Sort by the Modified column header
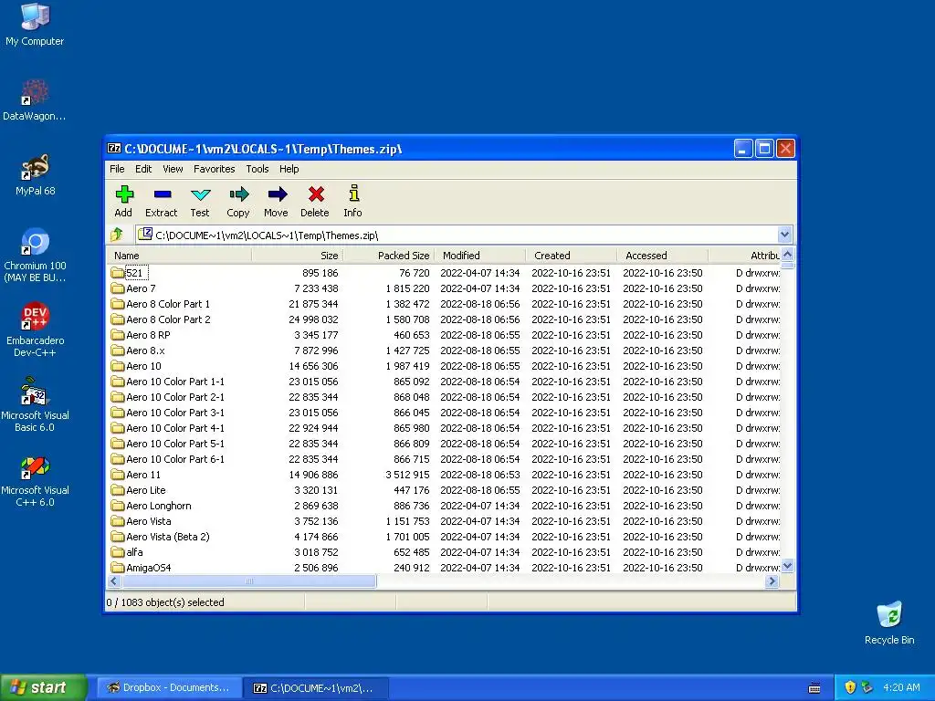The height and width of the screenshot is (701, 935). (x=479, y=256)
